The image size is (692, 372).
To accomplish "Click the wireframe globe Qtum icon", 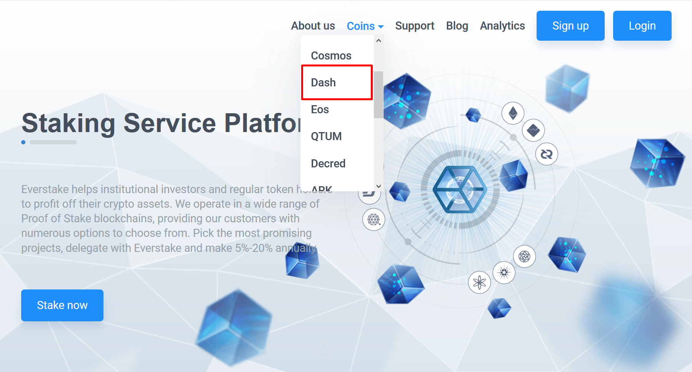I will pyautogui.click(x=374, y=220).
